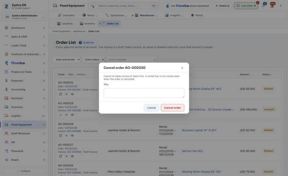This screenshot has width=288, height=176.
Task: Click the Guide me question icon
Action: tap(80, 43)
